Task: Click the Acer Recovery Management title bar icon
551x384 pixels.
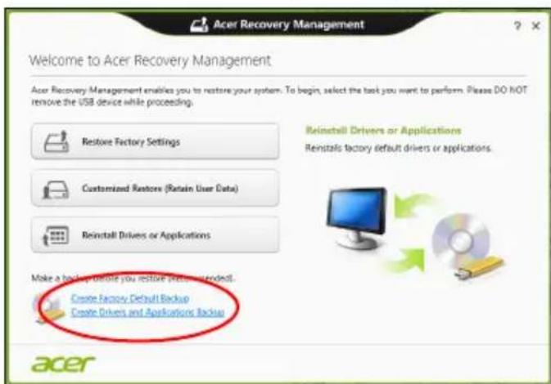Action: click(x=199, y=25)
